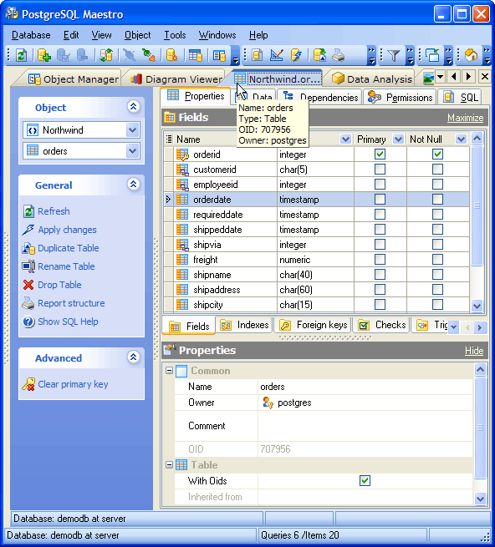Click the funnel filter toolbar icon
This screenshot has width=495, height=547.
pyautogui.click(x=394, y=55)
